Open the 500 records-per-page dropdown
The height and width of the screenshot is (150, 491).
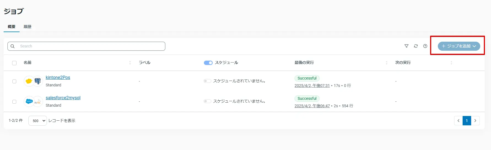(37, 121)
